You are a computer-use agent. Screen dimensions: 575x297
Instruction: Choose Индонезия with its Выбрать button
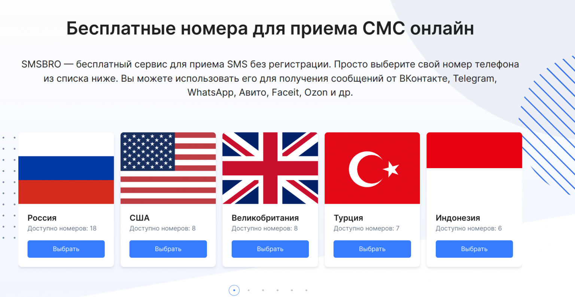pyautogui.click(x=474, y=249)
